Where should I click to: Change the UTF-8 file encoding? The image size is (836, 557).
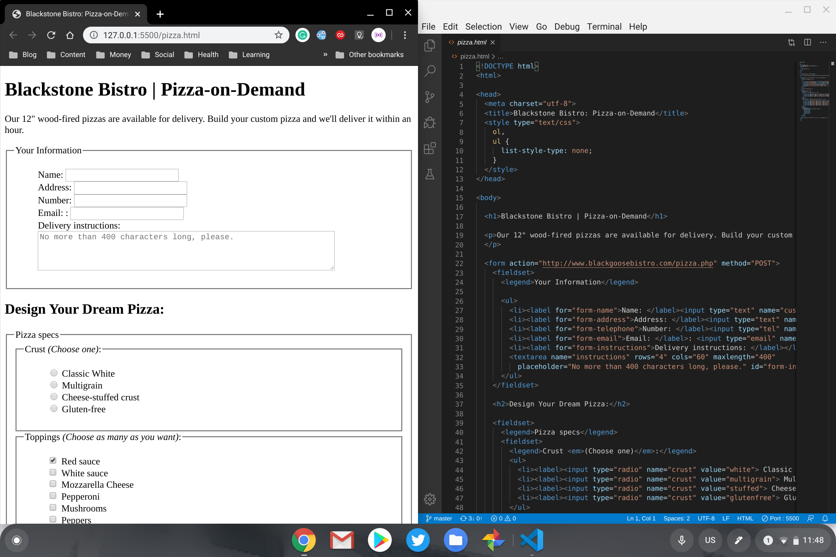(706, 518)
